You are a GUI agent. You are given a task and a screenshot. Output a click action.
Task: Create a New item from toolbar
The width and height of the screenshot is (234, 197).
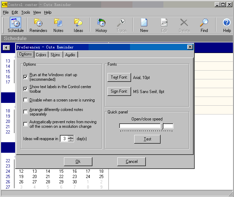pyautogui.click(x=144, y=25)
